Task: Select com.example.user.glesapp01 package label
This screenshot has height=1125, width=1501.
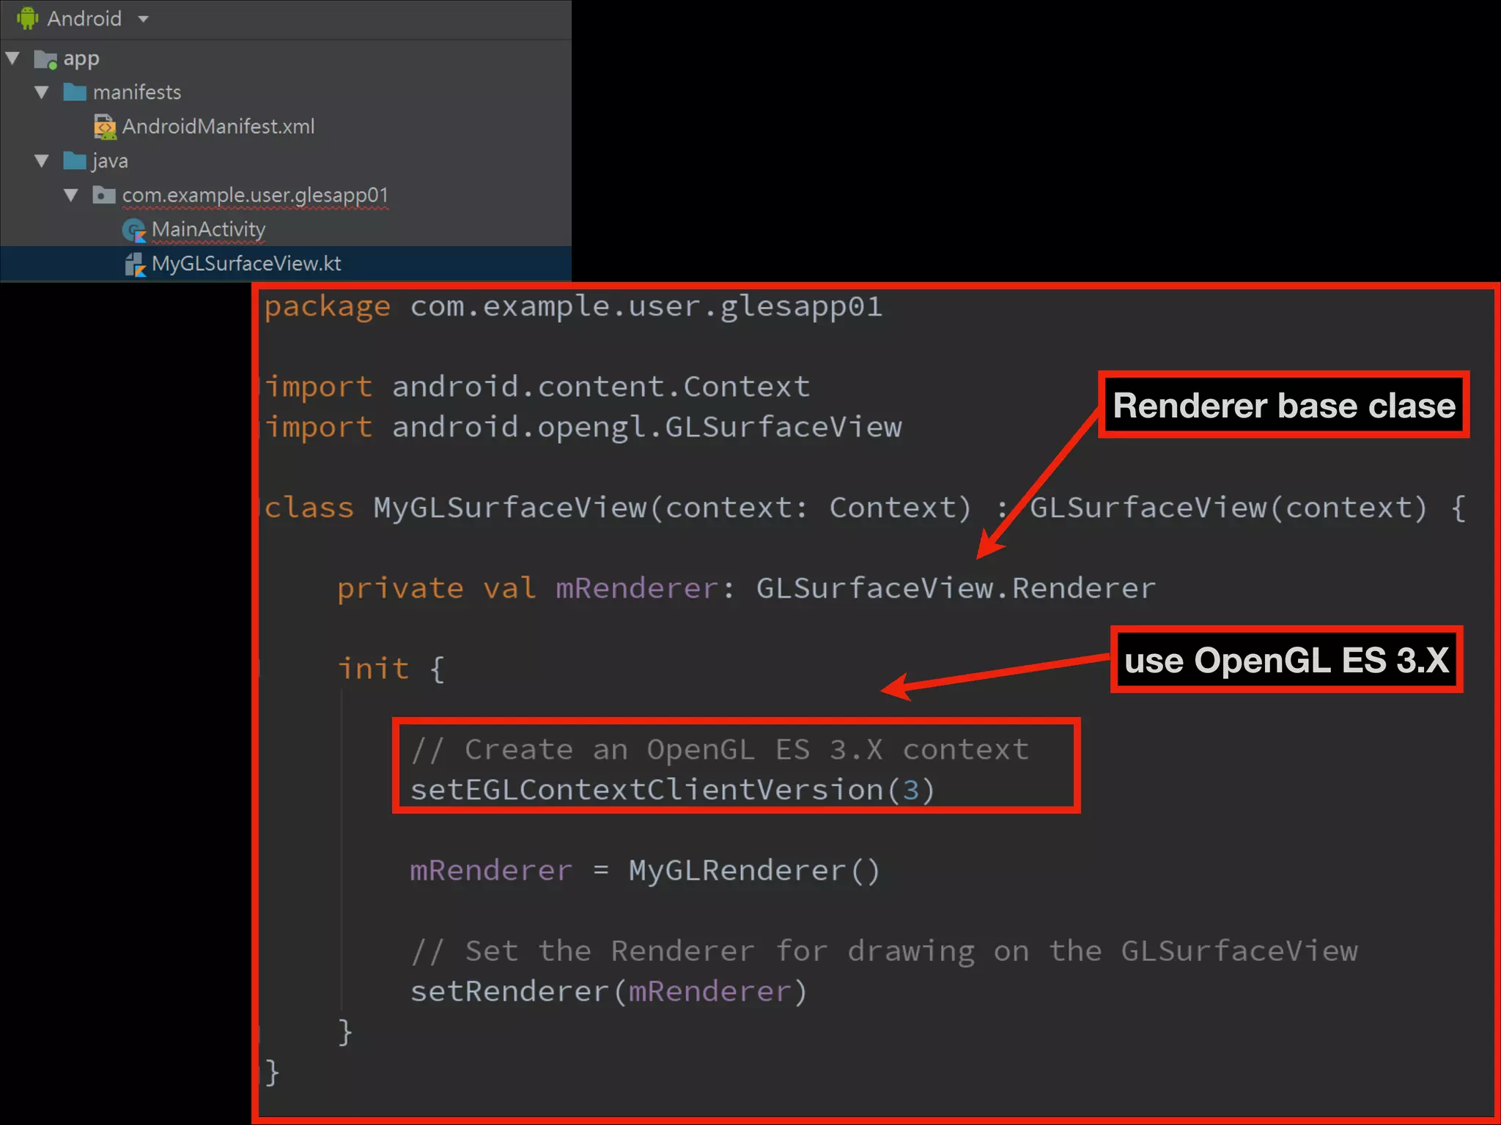Action: click(255, 196)
